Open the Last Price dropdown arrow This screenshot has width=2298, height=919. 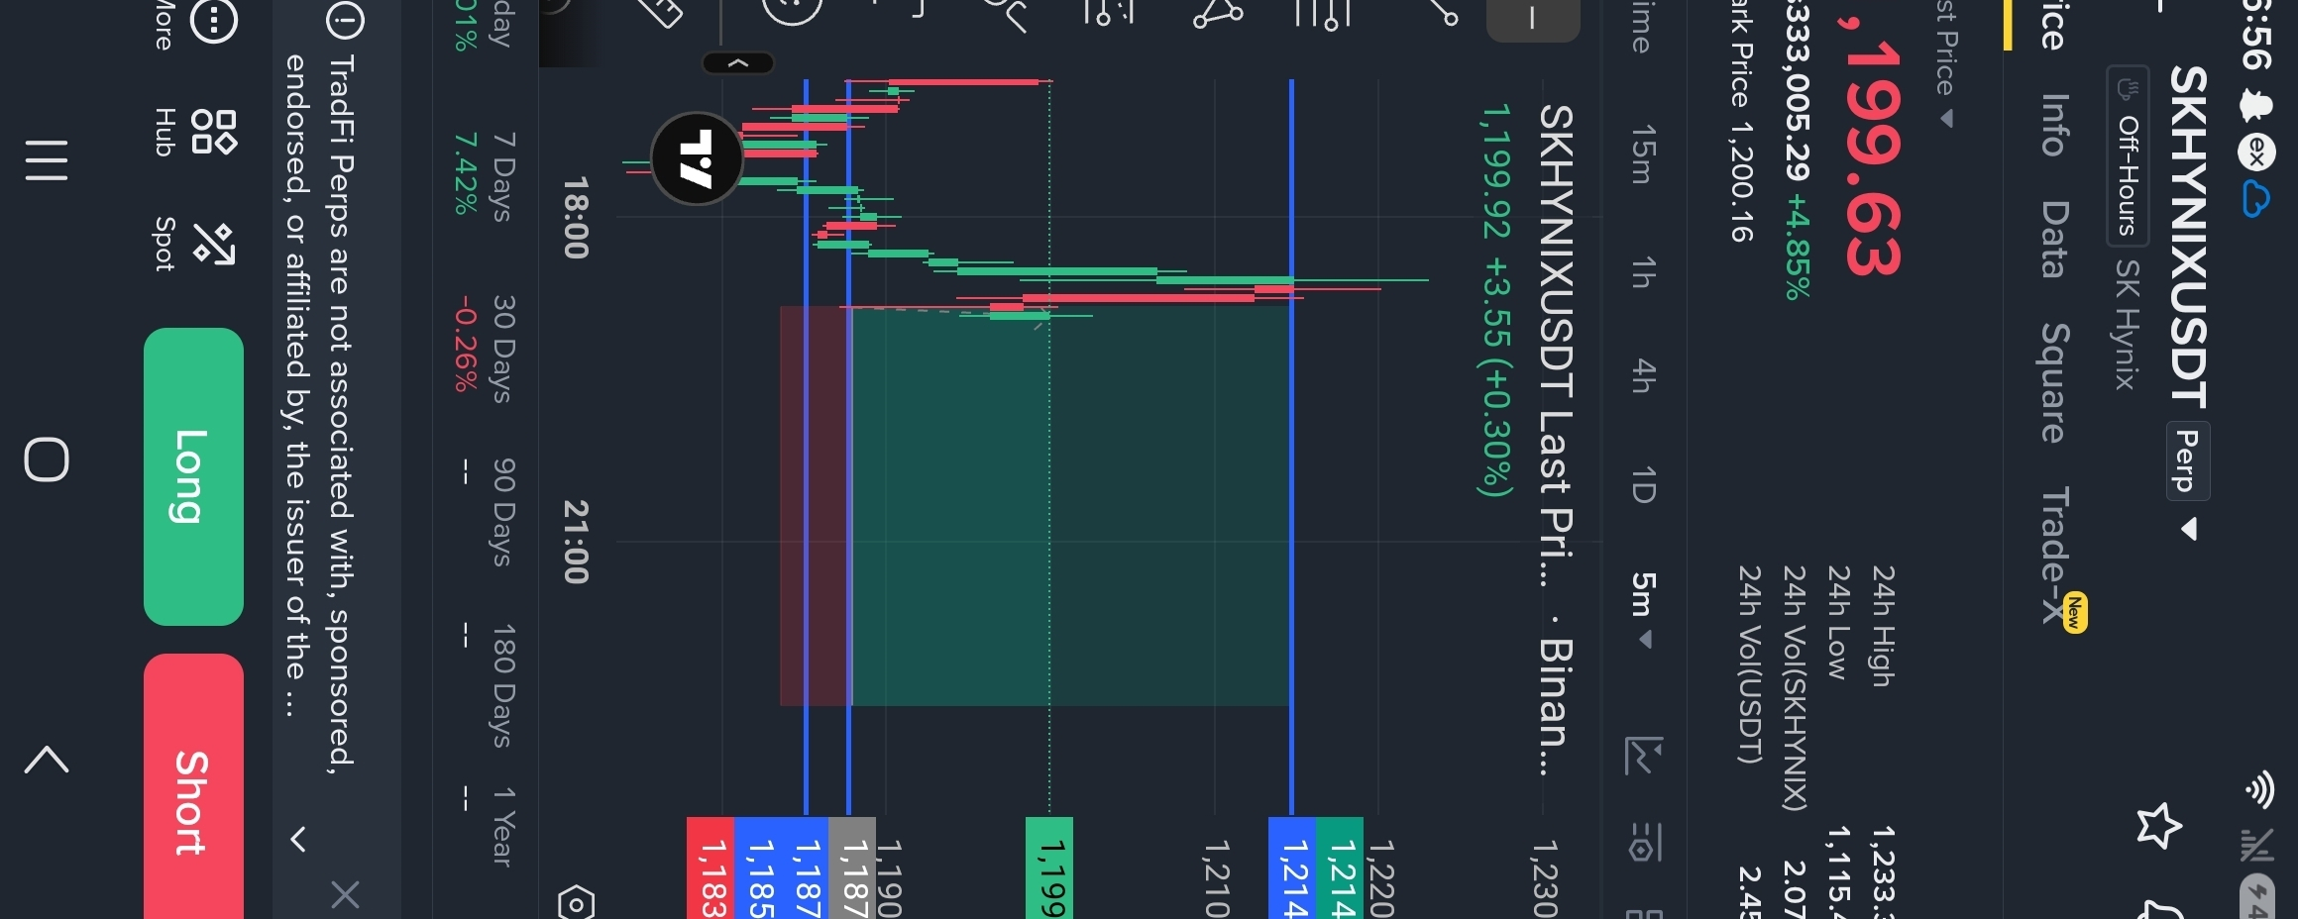click(x=1946, y=119)
